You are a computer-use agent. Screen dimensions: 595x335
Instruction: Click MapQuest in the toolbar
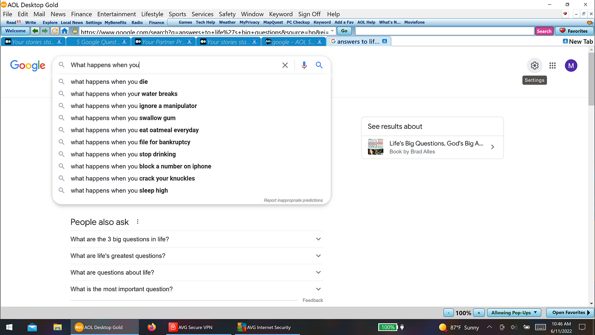(x=273, y=22)
